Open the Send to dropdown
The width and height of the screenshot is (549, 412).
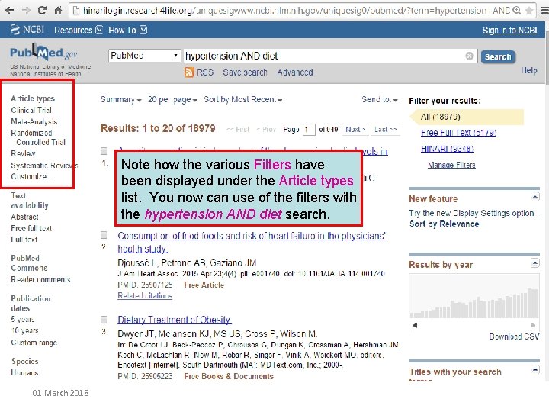379,100
